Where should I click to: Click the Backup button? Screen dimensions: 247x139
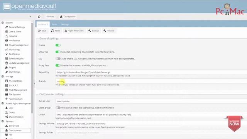coord(93,31)
